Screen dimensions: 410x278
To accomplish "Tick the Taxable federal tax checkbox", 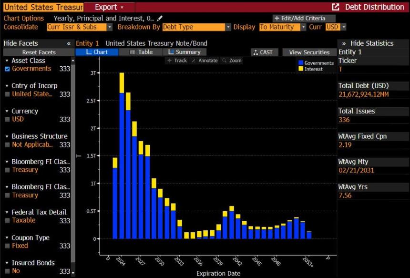I will click(x=7, y=220).
